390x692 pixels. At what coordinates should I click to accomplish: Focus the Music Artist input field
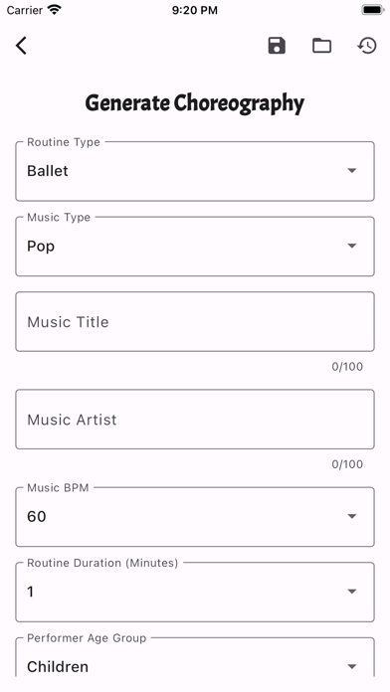coord(195,420)
